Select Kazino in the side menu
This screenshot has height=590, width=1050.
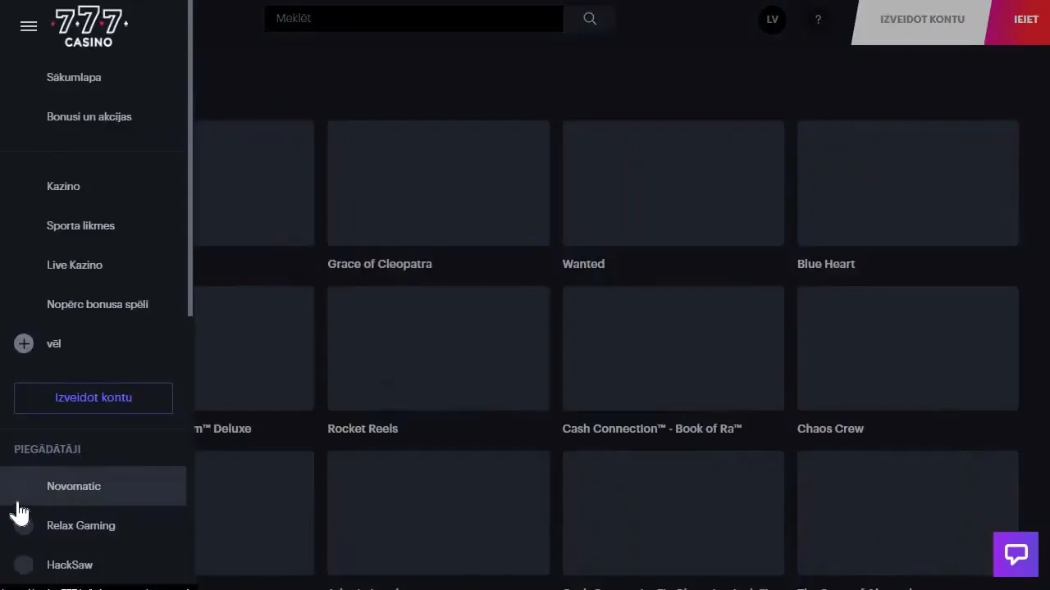63,186
